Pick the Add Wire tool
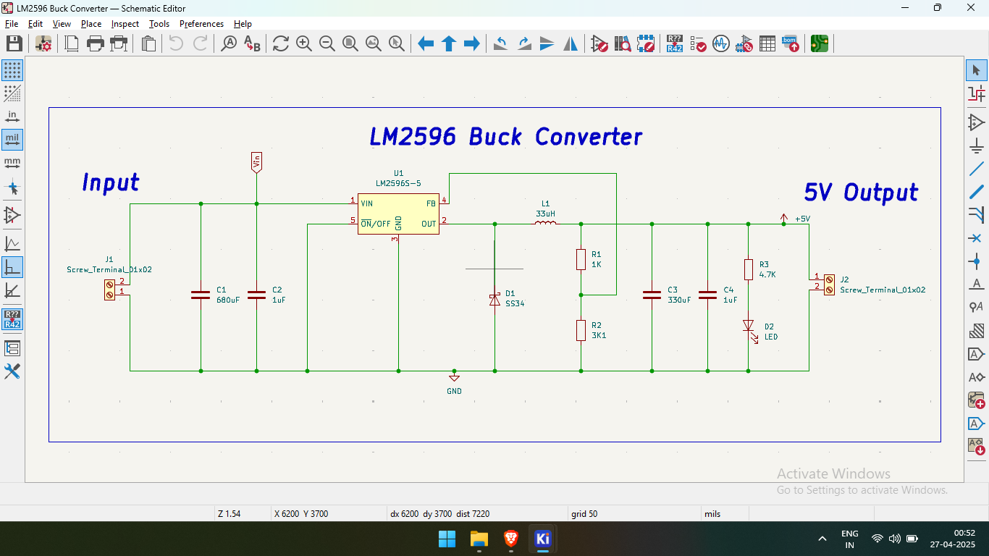The image size is (989, 556). coord(977,169)
